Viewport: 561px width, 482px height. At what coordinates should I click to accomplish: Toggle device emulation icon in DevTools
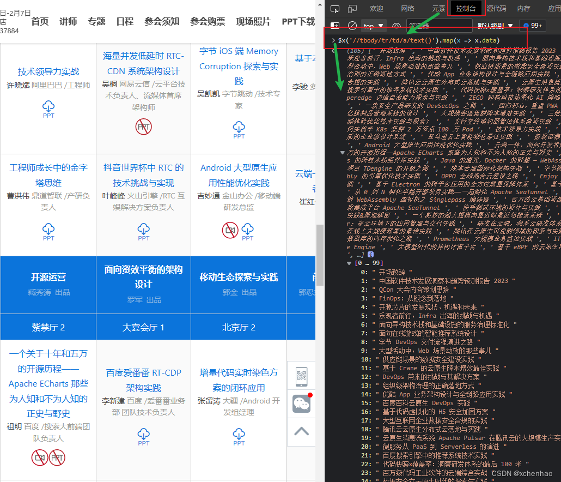(352, 9)
